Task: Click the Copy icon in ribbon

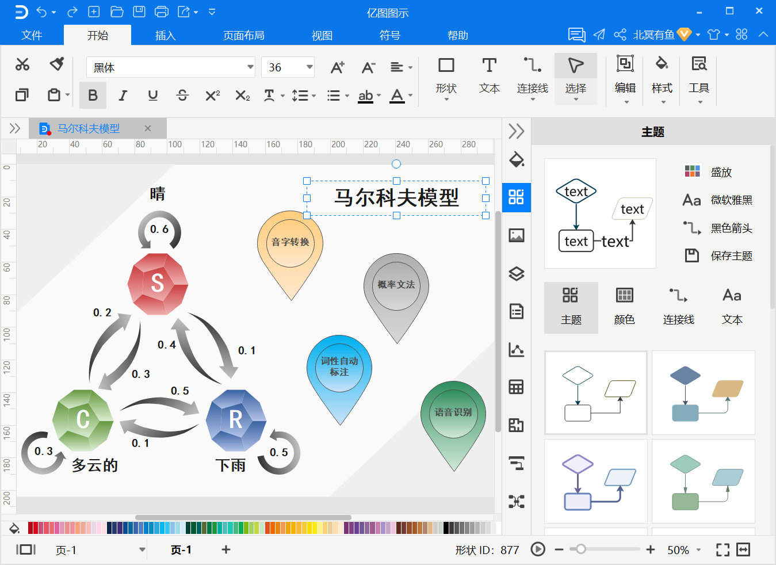Action: point(22,95)
